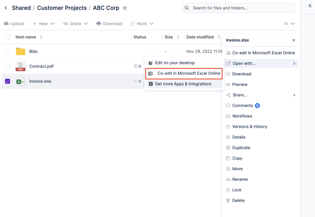Open file Details
Screen dimensions: 315x217
[261, 137]
